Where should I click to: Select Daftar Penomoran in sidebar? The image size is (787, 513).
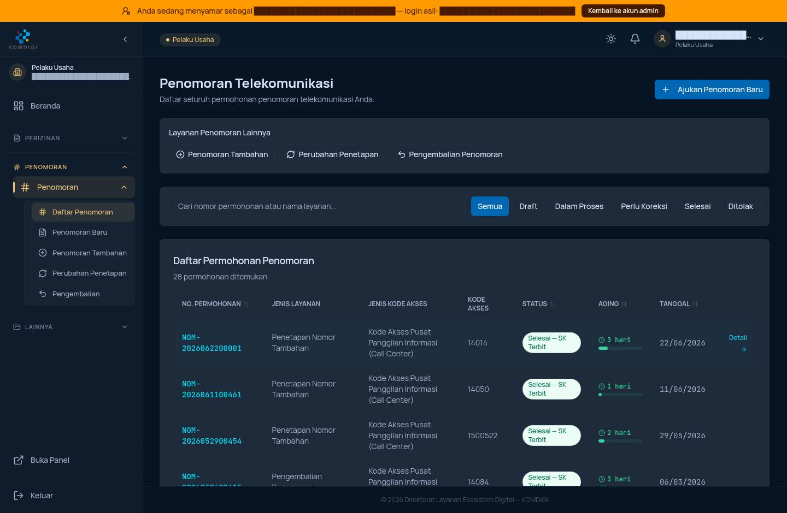click(83, 212)
